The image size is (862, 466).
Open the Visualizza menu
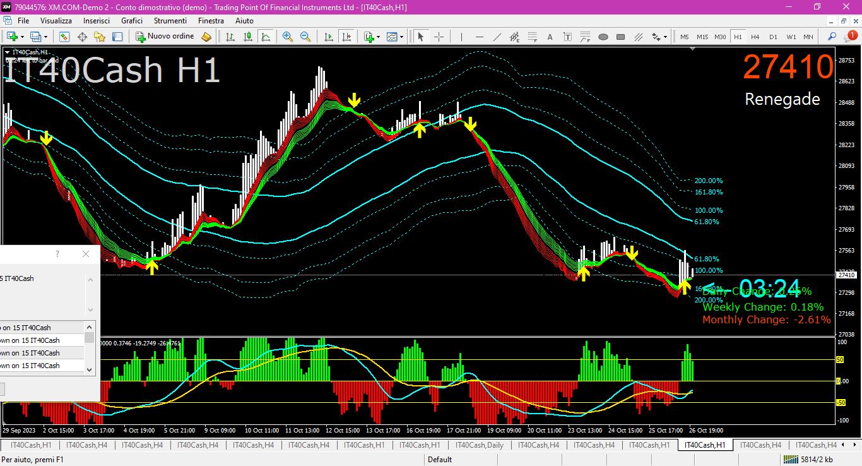tap(56, 21)
